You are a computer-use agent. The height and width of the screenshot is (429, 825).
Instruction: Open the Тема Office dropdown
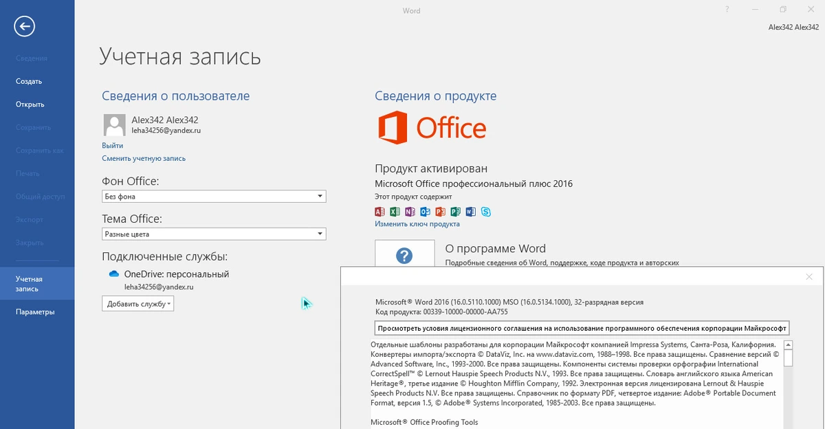click(214, 234)
